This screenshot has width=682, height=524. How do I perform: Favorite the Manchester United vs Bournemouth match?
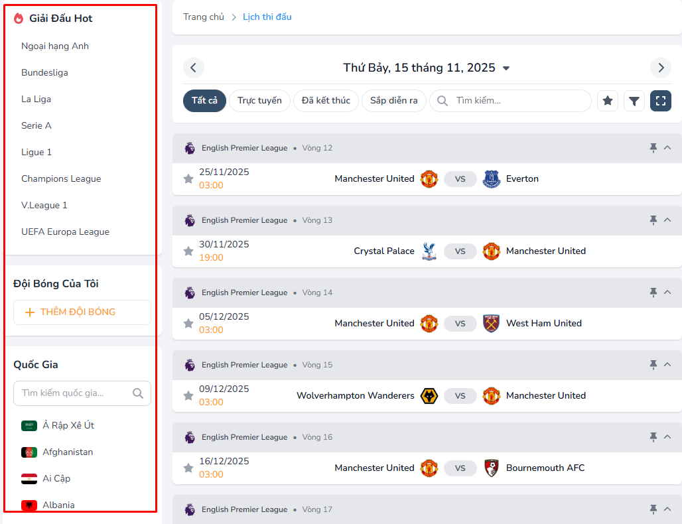coord(188,468)
